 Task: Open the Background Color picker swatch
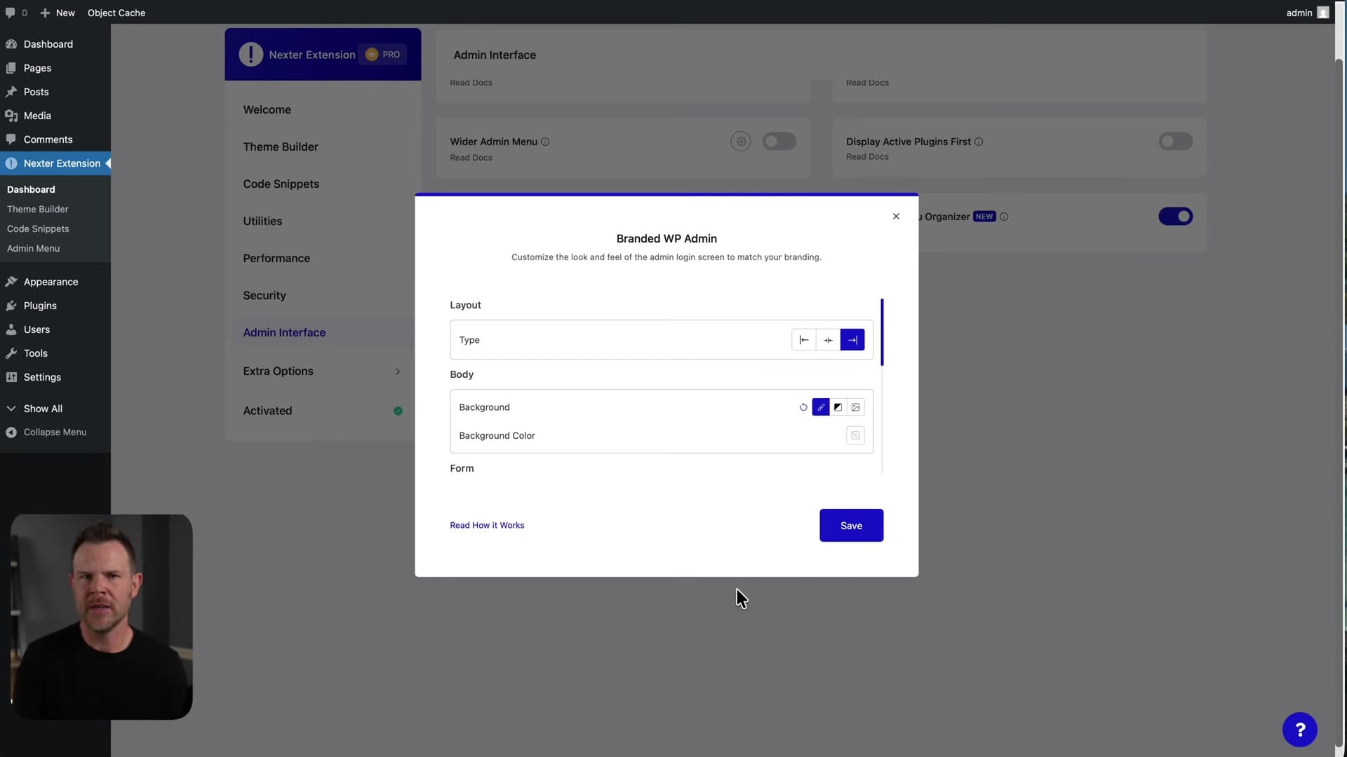pos(855,435)
